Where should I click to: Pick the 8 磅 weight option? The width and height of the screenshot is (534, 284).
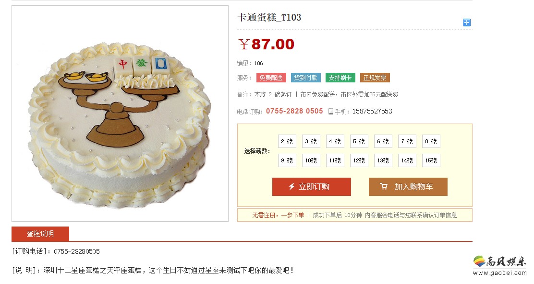click(431, 141)
